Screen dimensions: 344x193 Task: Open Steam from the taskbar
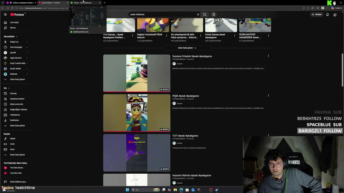pos(217,190)
